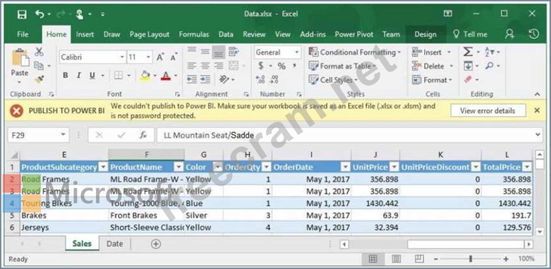Click the Insert cells button
Image resolution: width=551 pixels, height=269 pixels.
(x=432, y=52)
